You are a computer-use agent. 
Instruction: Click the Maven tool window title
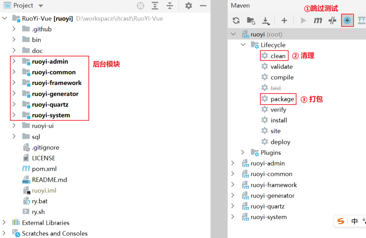click(x=240, y=5)
